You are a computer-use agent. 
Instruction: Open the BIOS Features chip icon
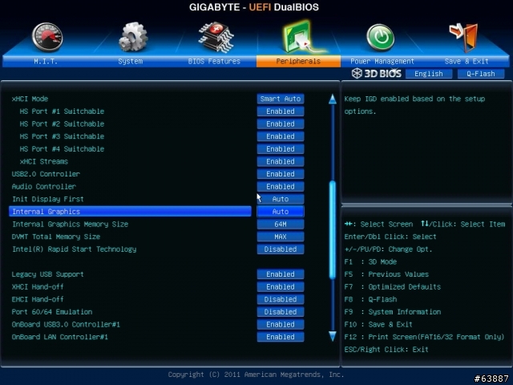pyautogui.click(x=216, y=38)
